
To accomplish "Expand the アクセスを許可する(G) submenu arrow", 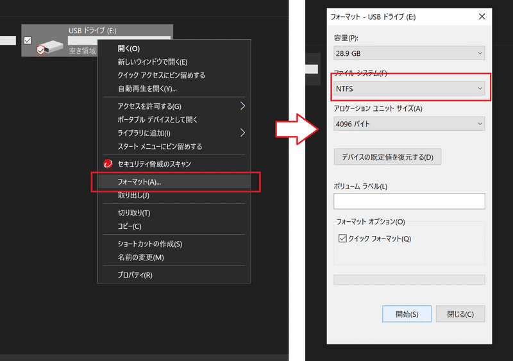I will 242,106.
